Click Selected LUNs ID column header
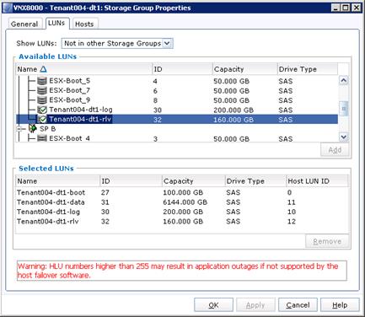This screenshot has height=317, width=365. tap(131, 181)
